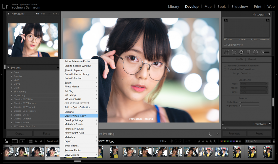The height and width of the screenshot is (164, 278).
Task: Click the Previous button
Action: 234,133
